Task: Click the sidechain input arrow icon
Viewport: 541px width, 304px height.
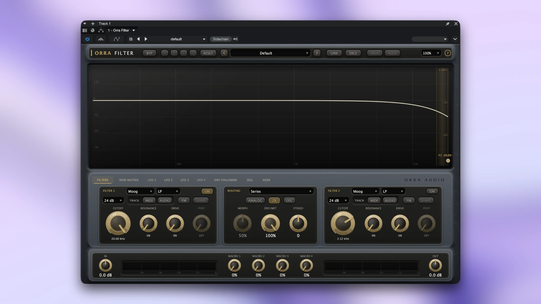Action: point(235,39)
